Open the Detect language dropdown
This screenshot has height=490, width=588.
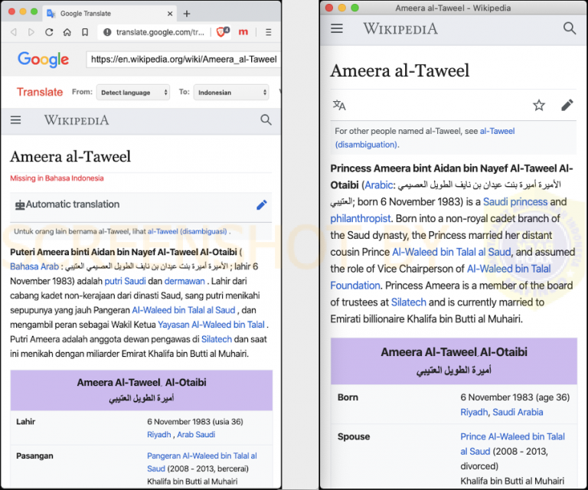133,92
